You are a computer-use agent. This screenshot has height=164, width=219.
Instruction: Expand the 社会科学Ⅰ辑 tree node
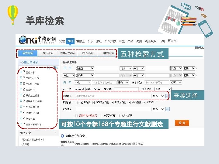(21, 107)
